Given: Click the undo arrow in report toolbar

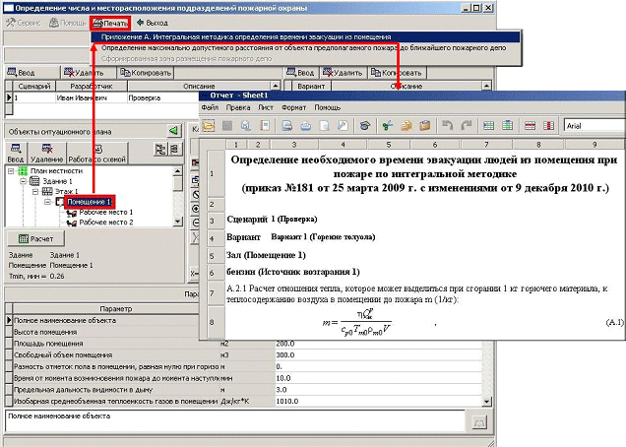Looking at the screenshot, I should [448, 126].
